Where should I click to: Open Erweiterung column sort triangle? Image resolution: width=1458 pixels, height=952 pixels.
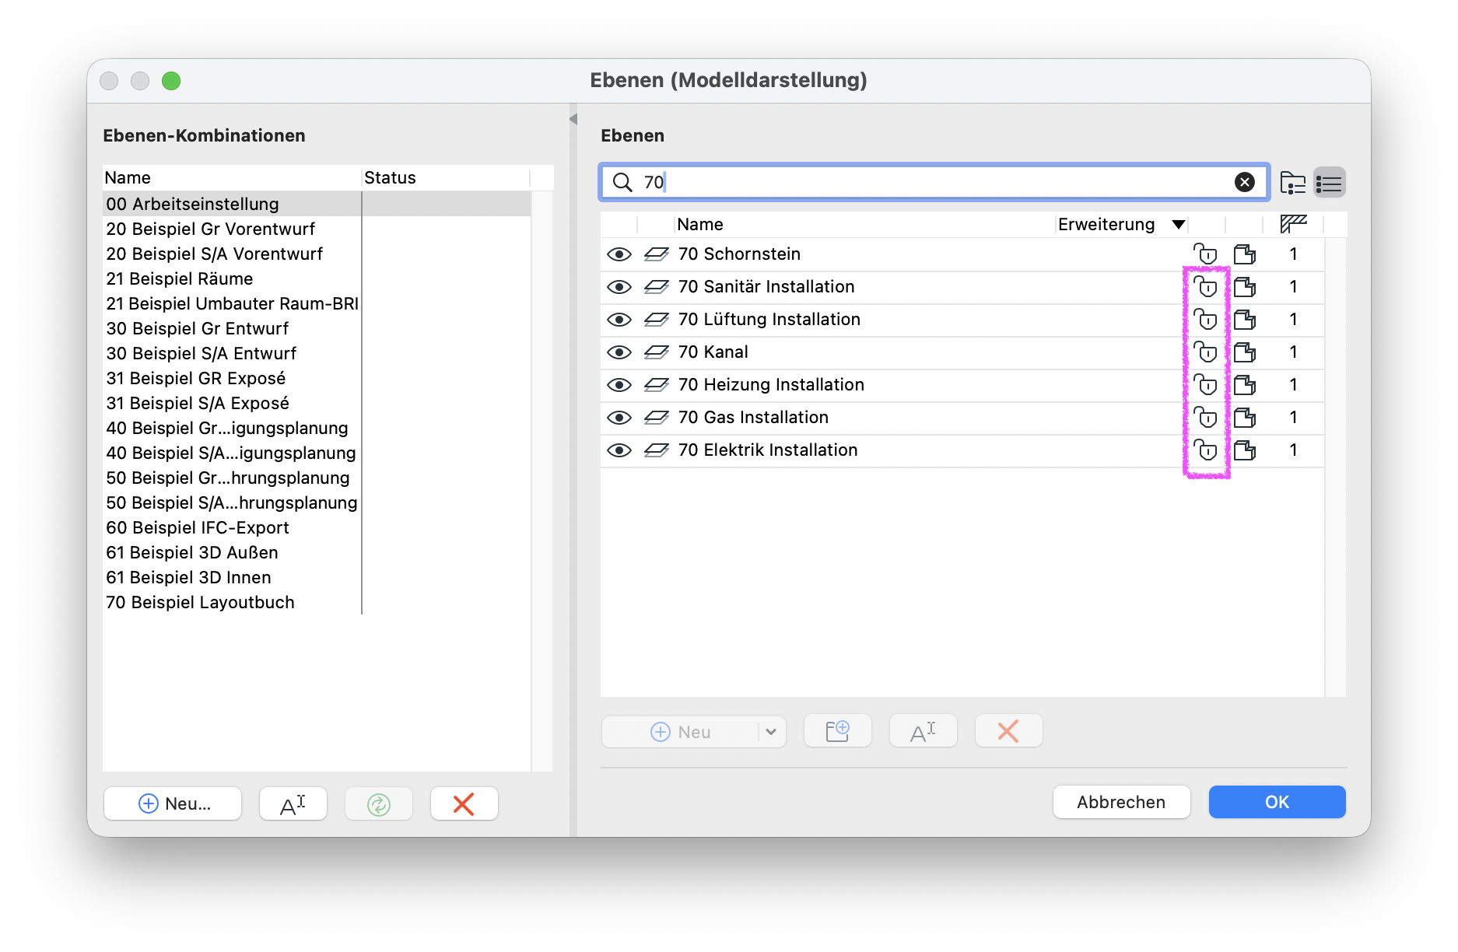1179,225
